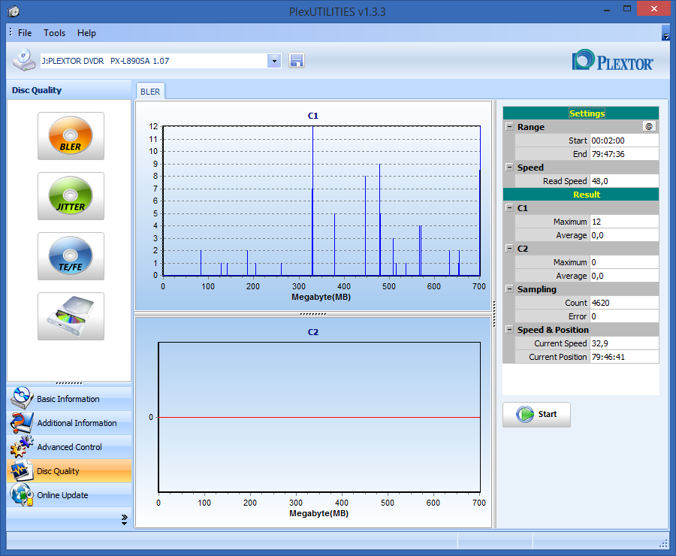Viewport: 676px width, 556px height.
Task: Click the Sampling Count value 4620
Action: pyautogui.click(x=624, y=302)
